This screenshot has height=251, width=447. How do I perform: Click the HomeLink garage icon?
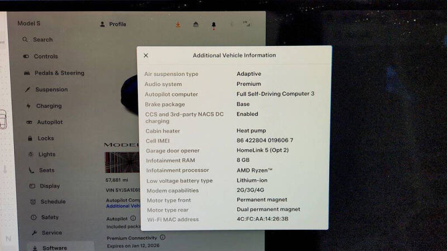196,25
